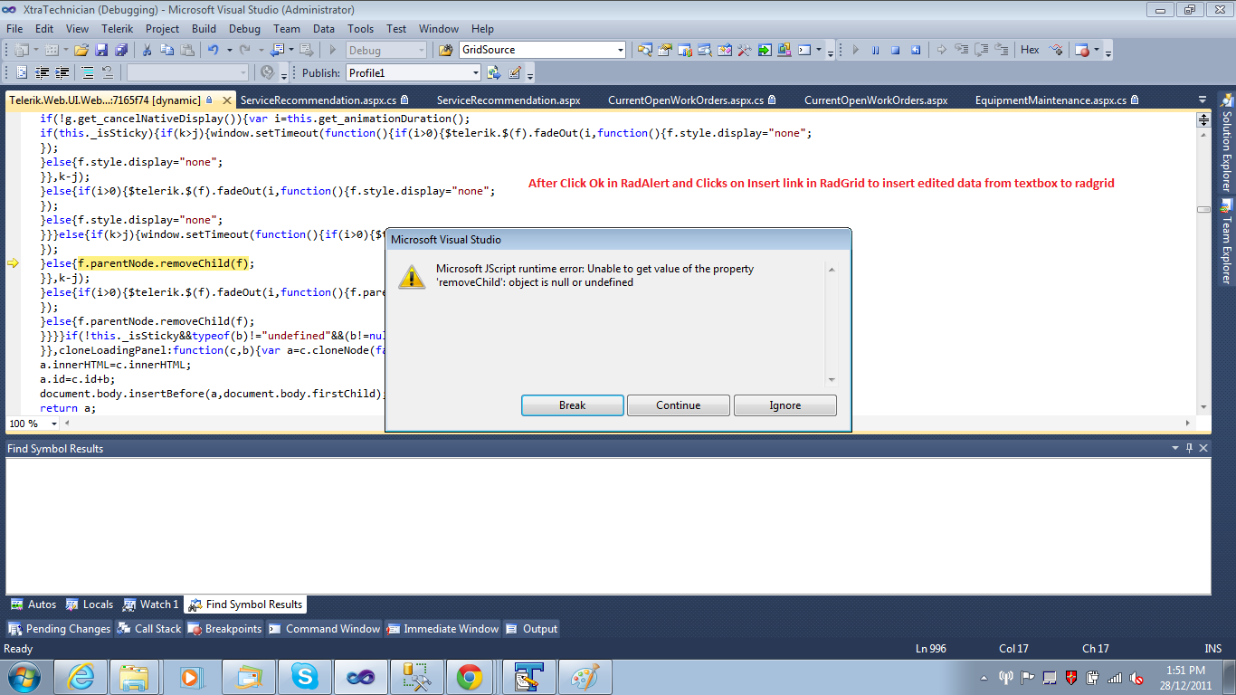Click the Windows Start button
This screenshot has width=1236, height=695.
23,677
